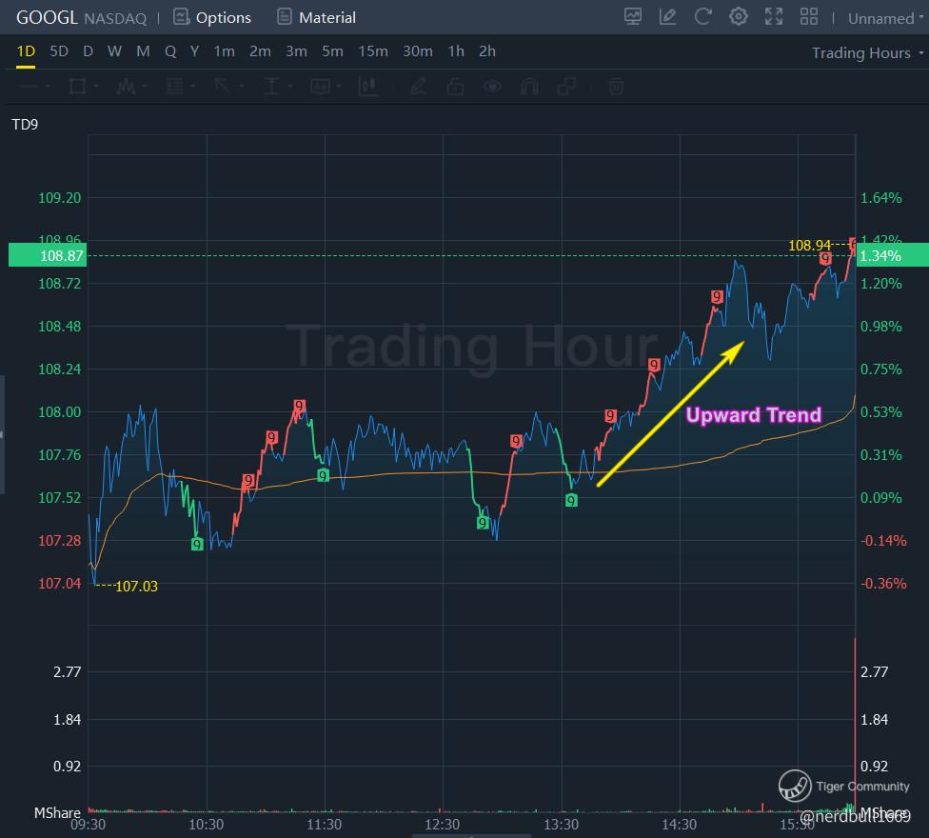929x838 pixels.
Task: Switch to daily D timeframe
Action: coord(88,51)
